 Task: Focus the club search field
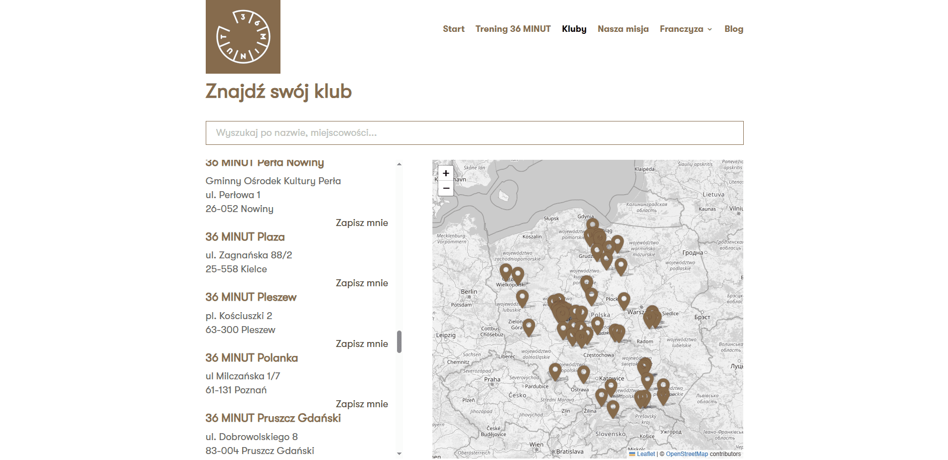[474, 133]
